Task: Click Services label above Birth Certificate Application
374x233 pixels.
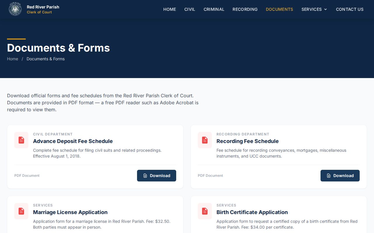Action: (226, 205)
